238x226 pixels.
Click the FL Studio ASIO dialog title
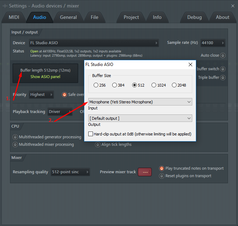(99, 65)
